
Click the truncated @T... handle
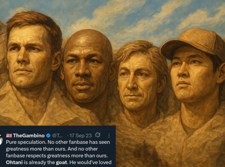pos(57,136)
